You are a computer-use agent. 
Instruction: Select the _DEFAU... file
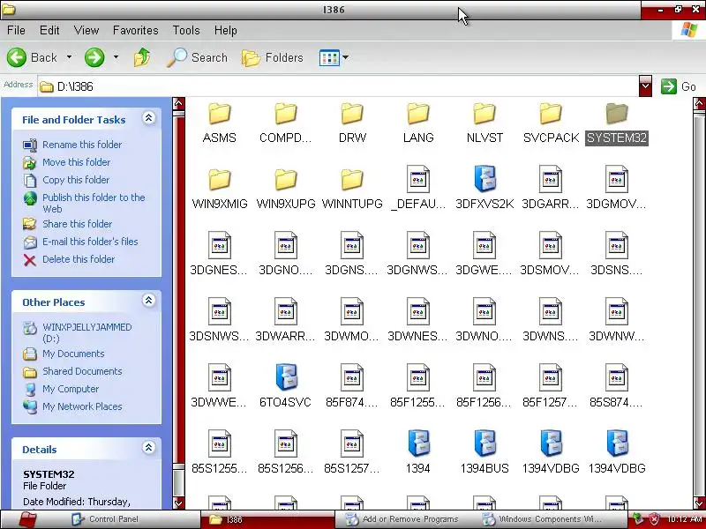tap(418, 189)
